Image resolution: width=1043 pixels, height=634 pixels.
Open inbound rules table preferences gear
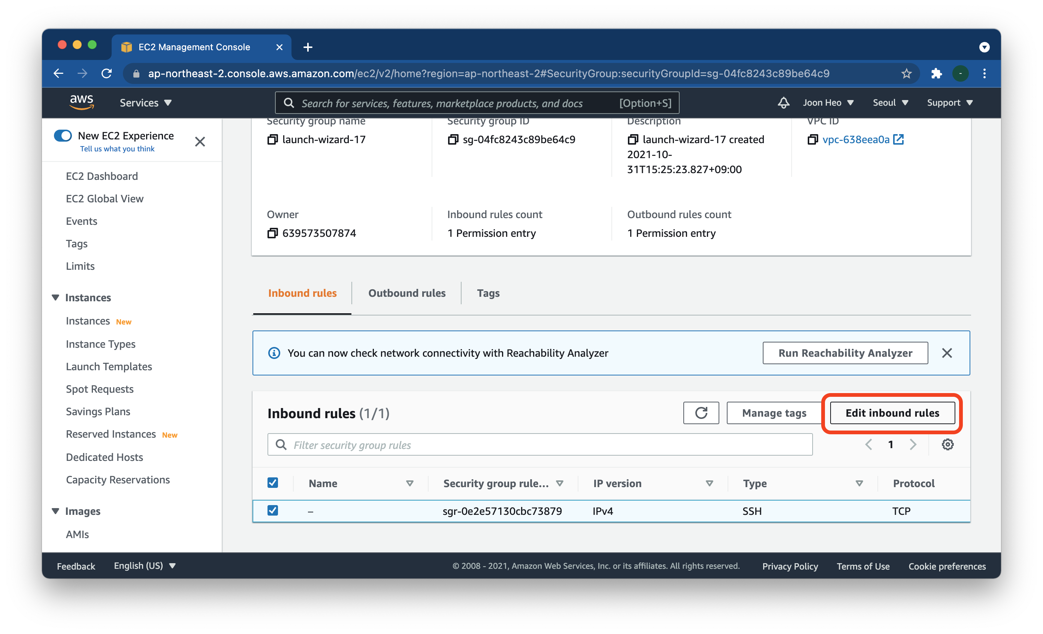[x=947, y=444]
